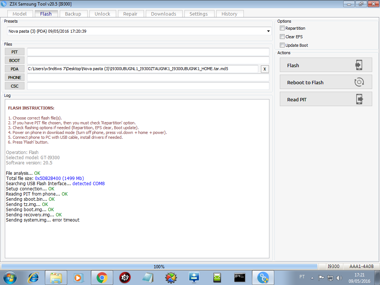
Task: Open the Settings tab
Action: click(x=199, y=14)
